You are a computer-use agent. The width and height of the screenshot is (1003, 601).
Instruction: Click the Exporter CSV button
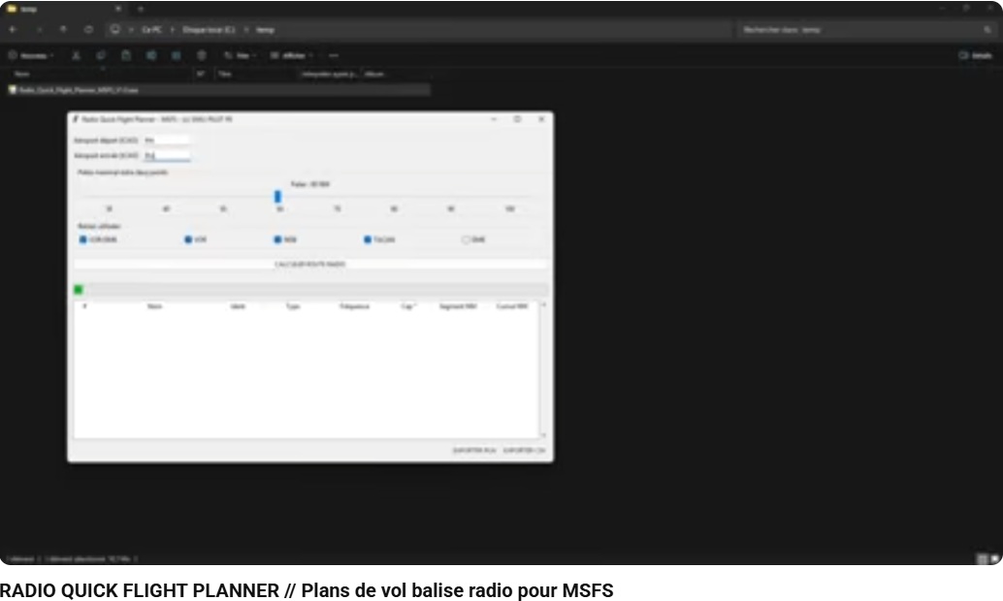click(524, 451)
